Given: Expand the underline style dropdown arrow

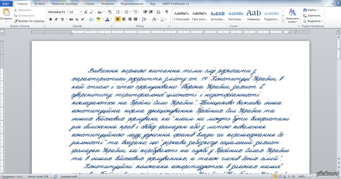Looking at the screenshot, I should click(66, 19).
